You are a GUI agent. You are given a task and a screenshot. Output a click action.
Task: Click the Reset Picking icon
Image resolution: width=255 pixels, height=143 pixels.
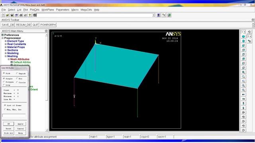click(x=164, y=15)
